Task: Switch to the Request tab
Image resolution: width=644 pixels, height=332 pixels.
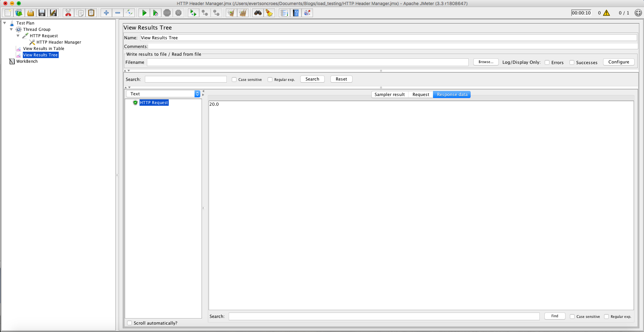Action: (x=421, y=95)
